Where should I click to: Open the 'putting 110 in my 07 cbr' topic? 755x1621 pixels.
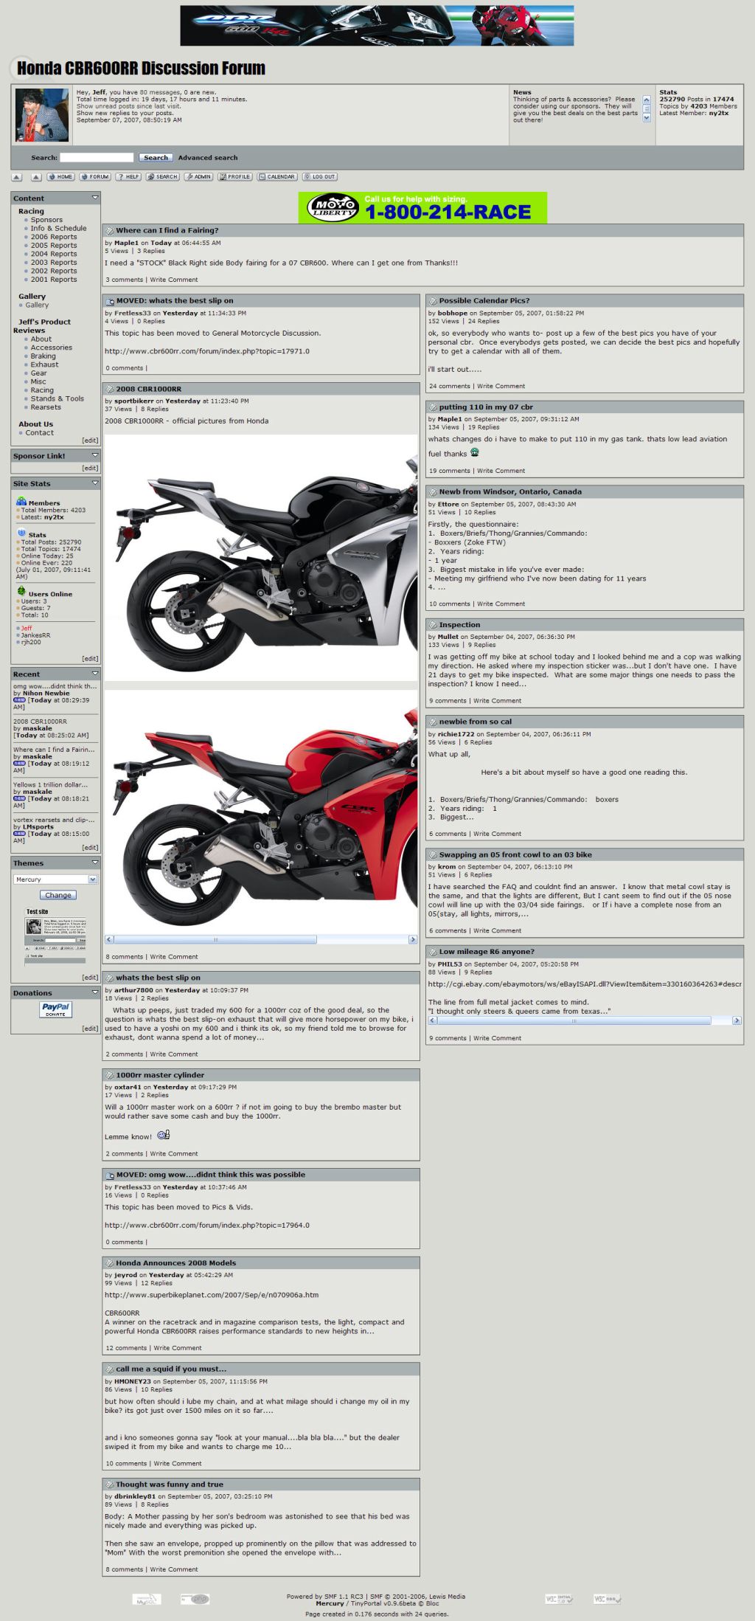486,407
